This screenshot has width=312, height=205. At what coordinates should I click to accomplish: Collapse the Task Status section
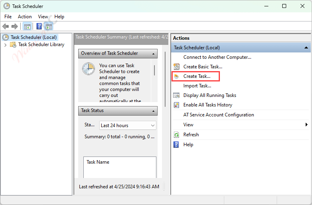153,111
